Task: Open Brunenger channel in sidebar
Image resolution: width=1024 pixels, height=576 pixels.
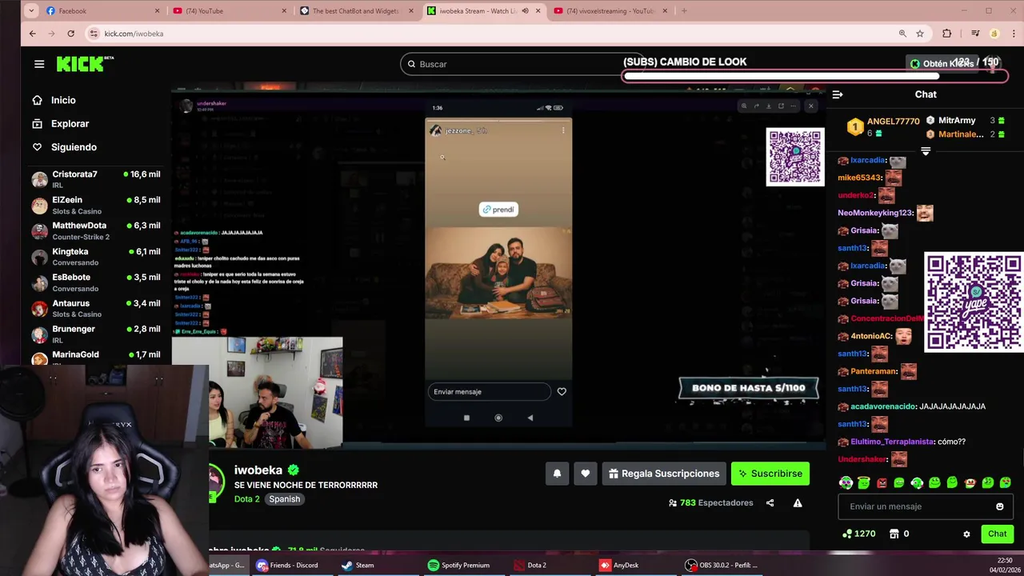Action: [96, 334]
